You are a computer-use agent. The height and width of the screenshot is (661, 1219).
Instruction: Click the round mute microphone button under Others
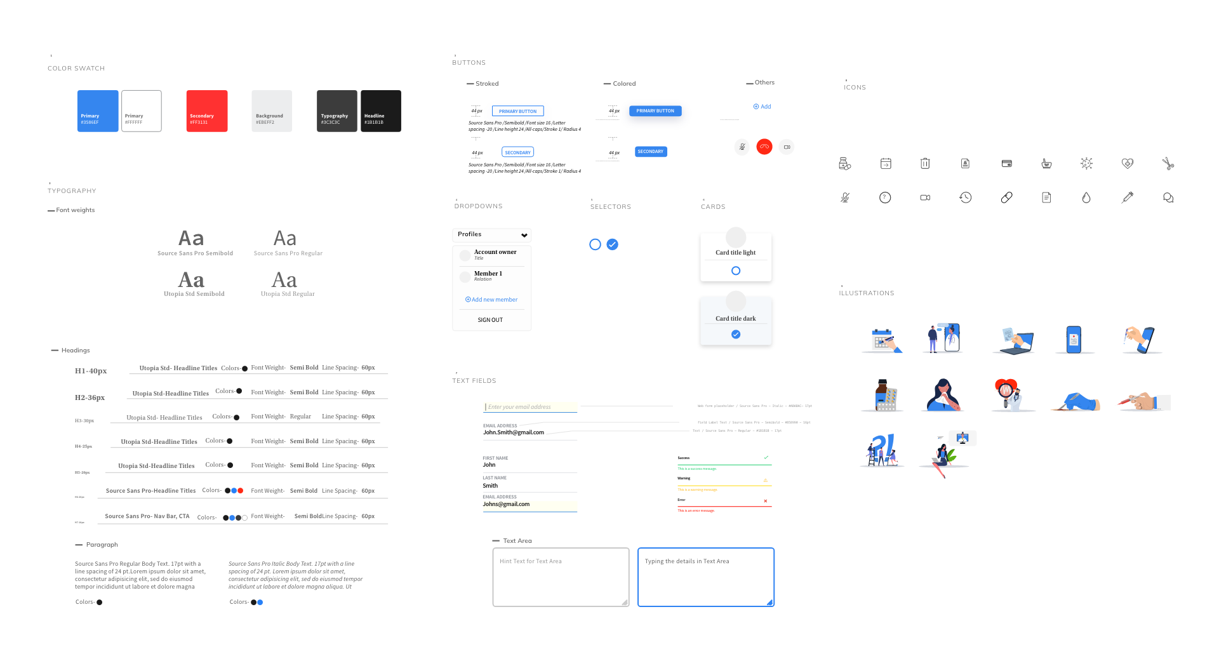(x=742, y=147)
